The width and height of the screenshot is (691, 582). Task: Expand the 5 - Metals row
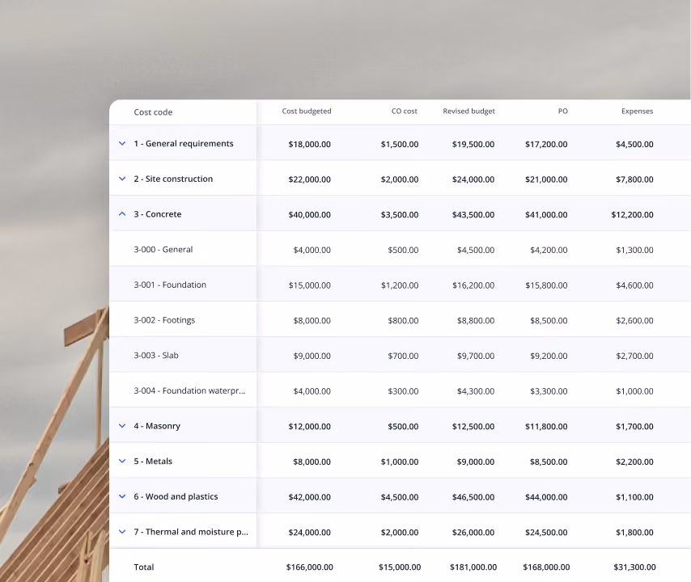[x=122, y=461]
